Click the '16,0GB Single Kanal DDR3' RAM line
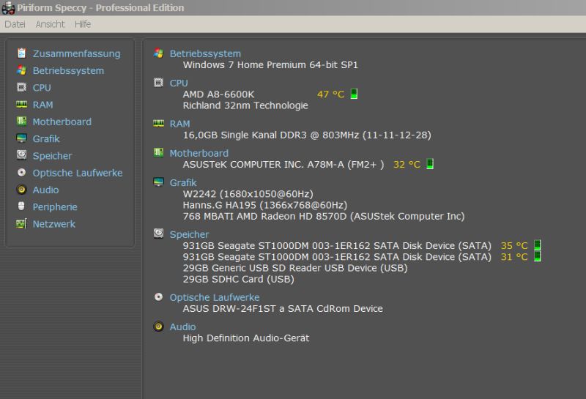Viewport: 586px width, 399px height. [307, 135]
